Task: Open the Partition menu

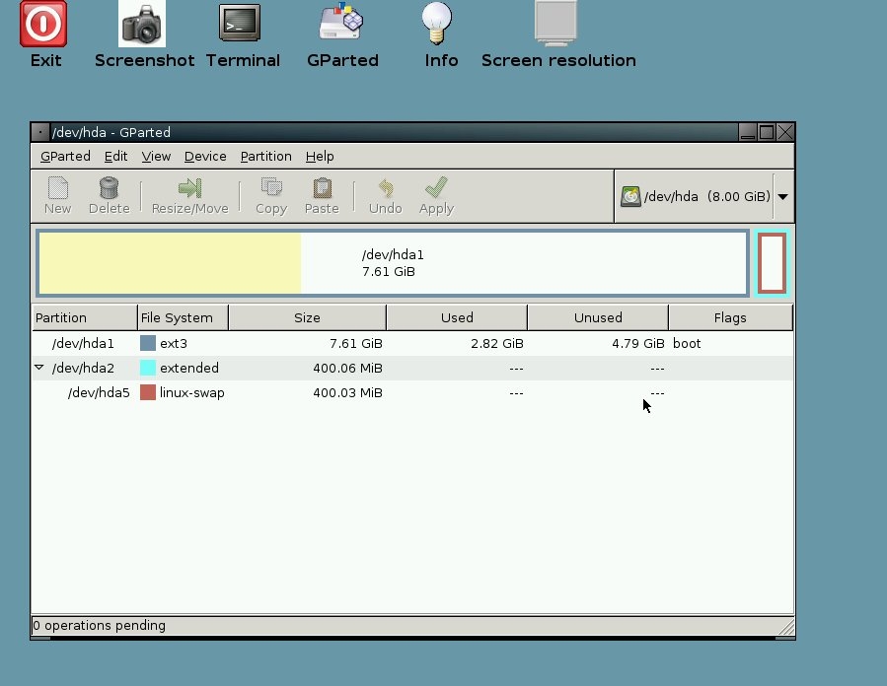Action: point(265,156)
